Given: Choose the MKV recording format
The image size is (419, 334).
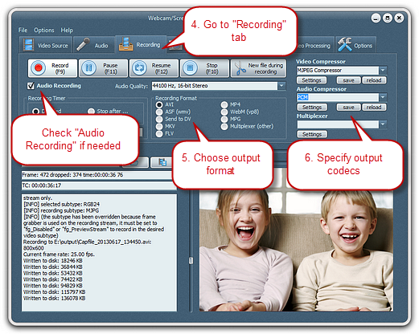Looking at the screenshot, I should click(159, 126).
